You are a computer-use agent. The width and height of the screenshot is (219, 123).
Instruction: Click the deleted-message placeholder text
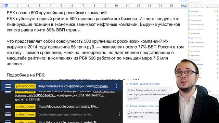coord(65,114)
